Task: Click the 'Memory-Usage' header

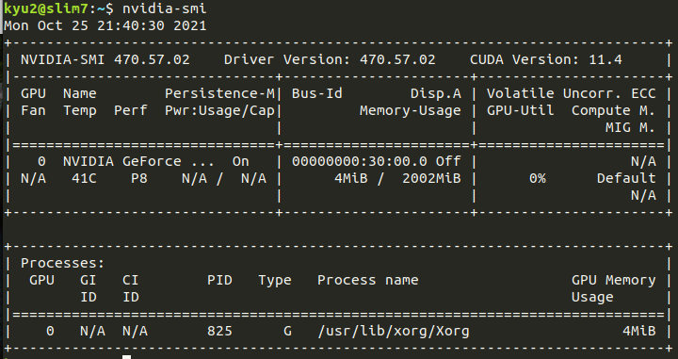Action: tap(411, 111)
